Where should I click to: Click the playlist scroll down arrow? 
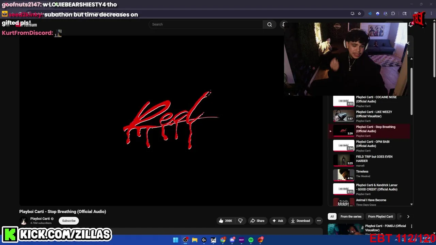pyautogui.click(x=411, y=205)
